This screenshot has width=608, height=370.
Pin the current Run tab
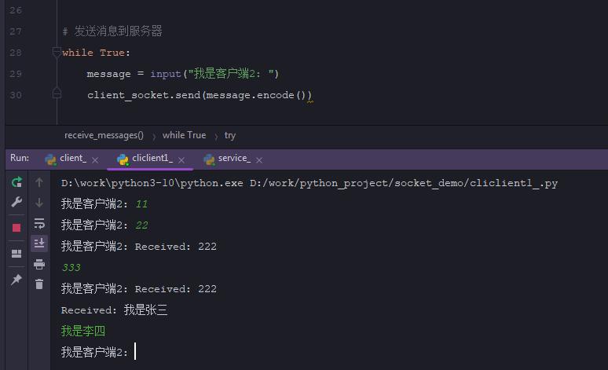[x=16, y=279]
